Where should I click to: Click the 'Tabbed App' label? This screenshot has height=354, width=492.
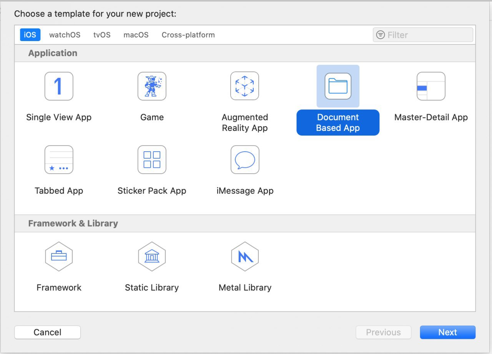click(59, 191)
